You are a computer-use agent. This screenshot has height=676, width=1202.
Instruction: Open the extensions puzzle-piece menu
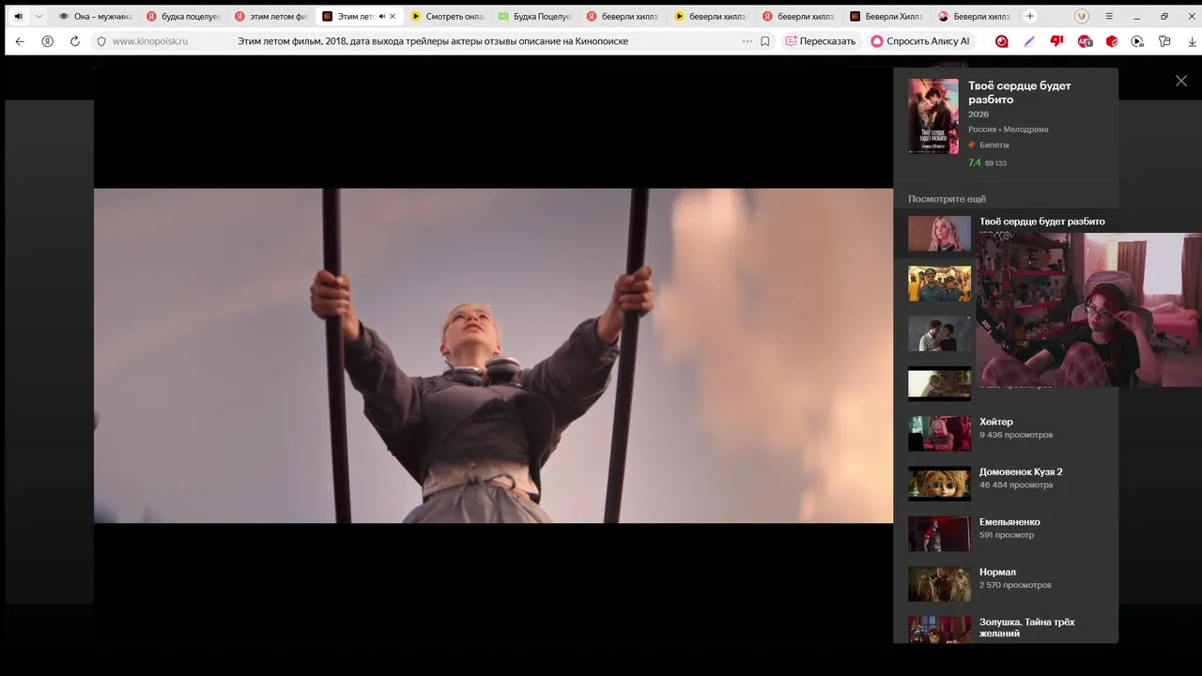click(x=1165, y=41)
